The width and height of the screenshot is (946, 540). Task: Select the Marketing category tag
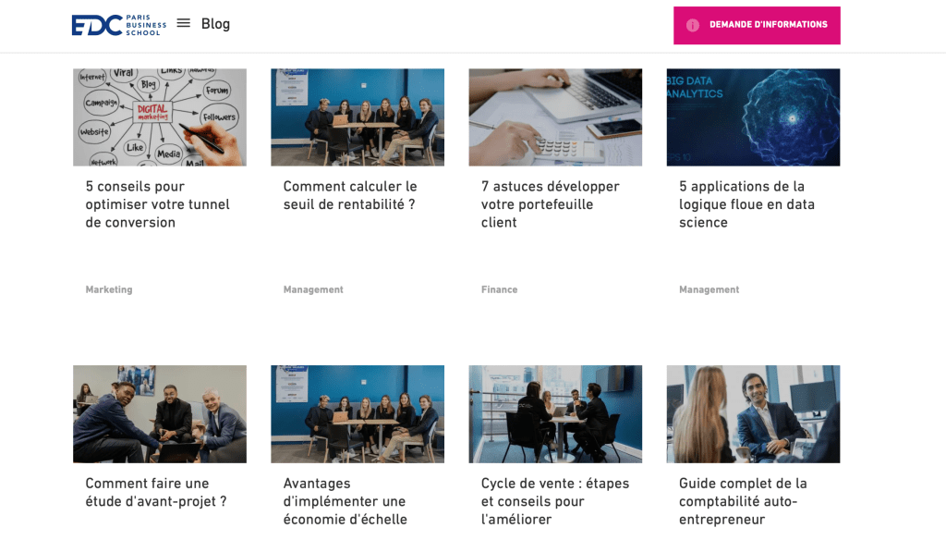tap(109, 289)
